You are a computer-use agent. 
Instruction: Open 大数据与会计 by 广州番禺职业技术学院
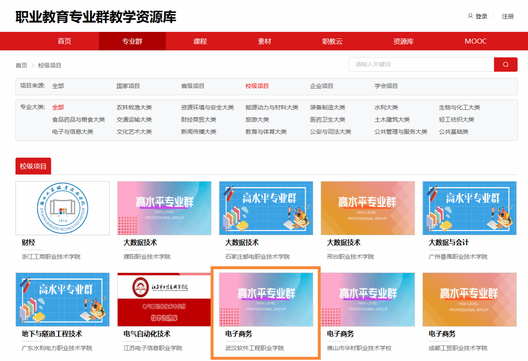[x=469, y=208]
